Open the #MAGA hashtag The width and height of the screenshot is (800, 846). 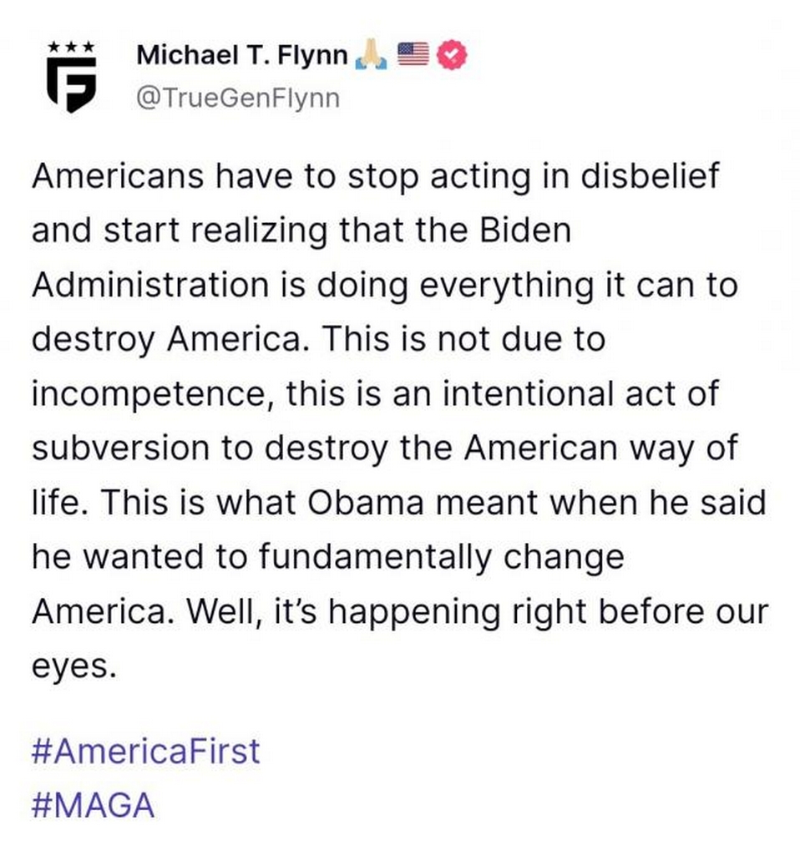click(x=94, y=804)
